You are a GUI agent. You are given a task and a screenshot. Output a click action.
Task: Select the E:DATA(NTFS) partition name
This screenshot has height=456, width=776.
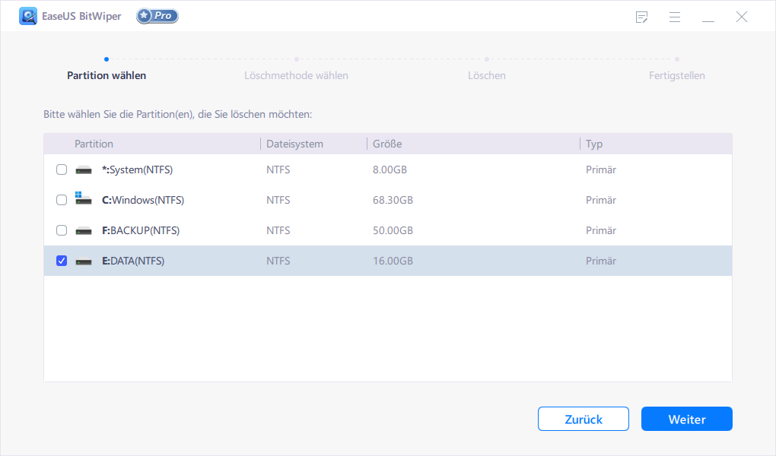133,261
